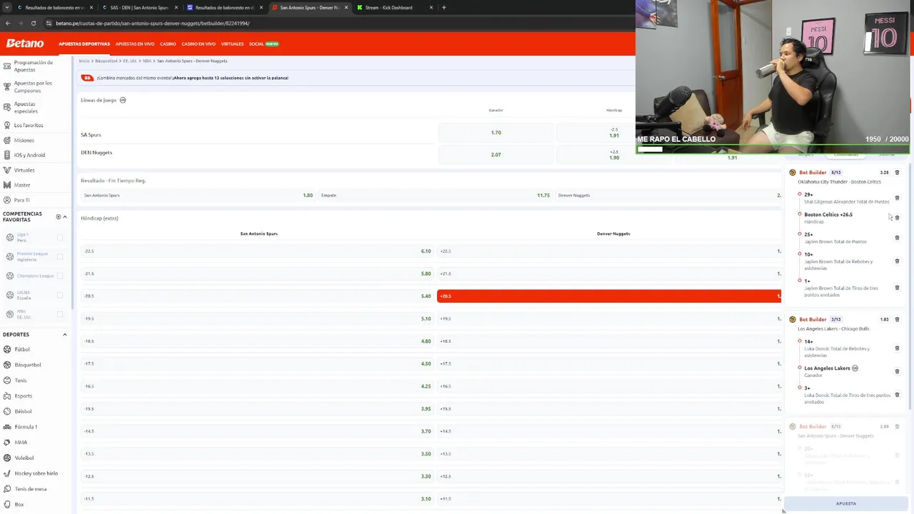Open Béisbol from the sidebar
The height and width of the screenshot is (514, 914).
[x=23, y=411]
